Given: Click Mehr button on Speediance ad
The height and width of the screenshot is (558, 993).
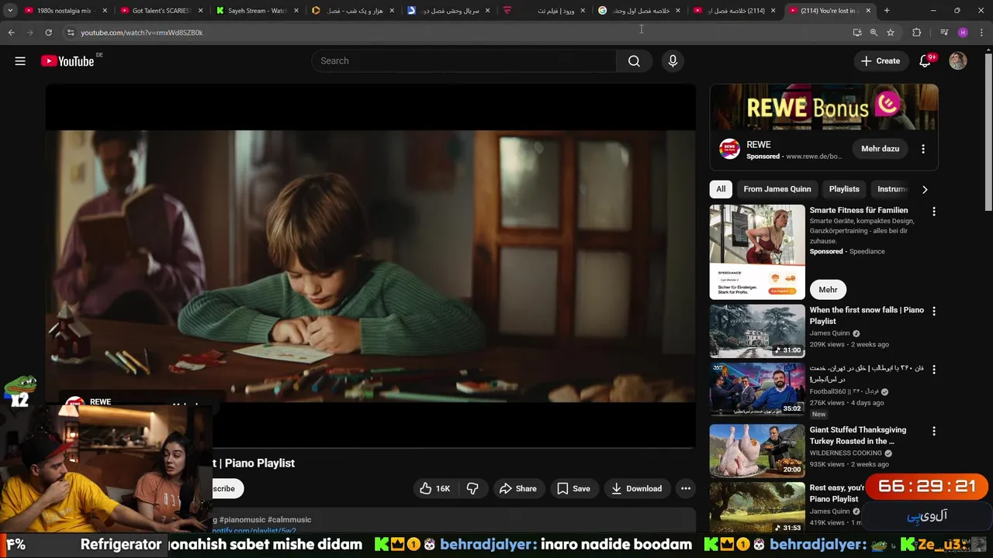Looking at the screenshot, I should click(x=828, y=290).
